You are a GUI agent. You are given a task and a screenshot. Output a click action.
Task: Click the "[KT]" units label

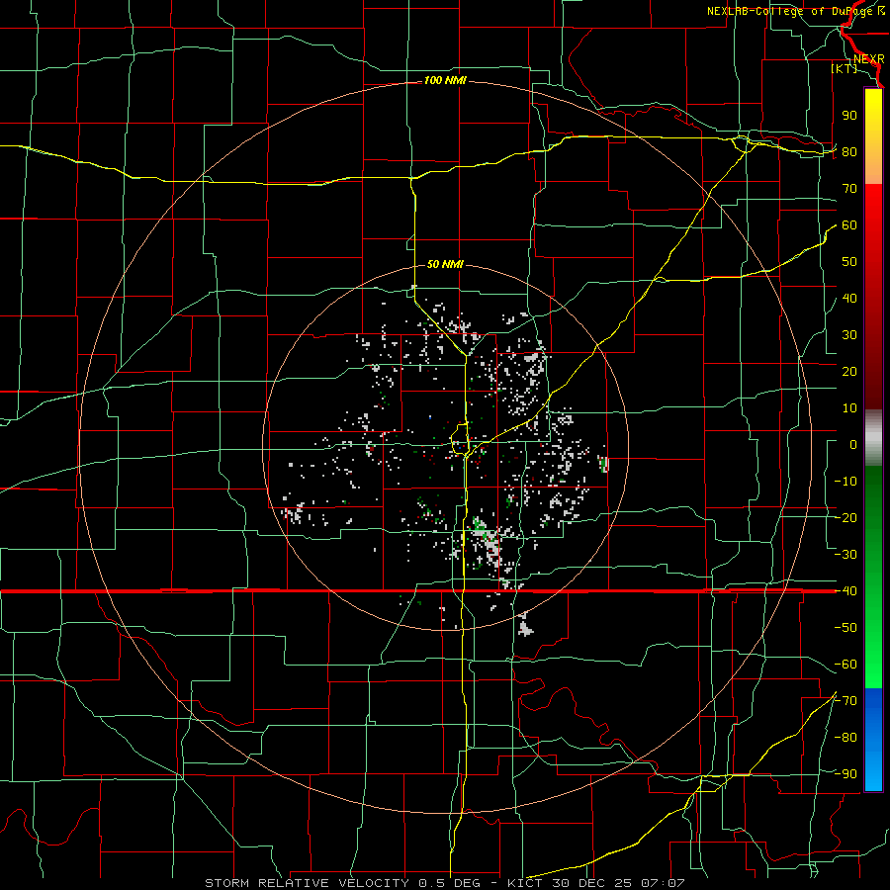click(x=845, y=68)
